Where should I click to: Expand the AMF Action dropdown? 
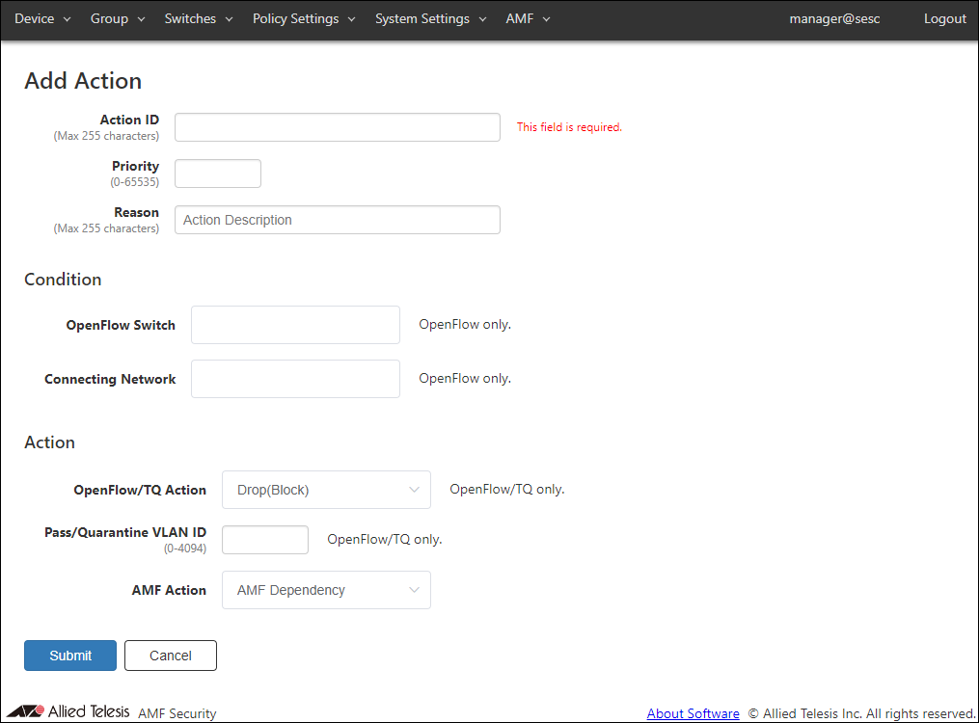326,590
